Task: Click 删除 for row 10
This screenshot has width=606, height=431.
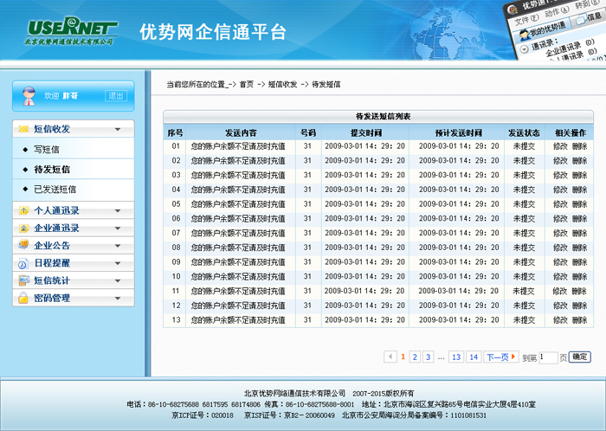Action: 580,277
